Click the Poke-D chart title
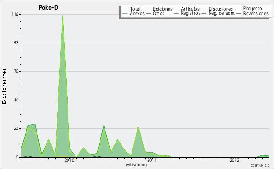 tap(48, 8)
